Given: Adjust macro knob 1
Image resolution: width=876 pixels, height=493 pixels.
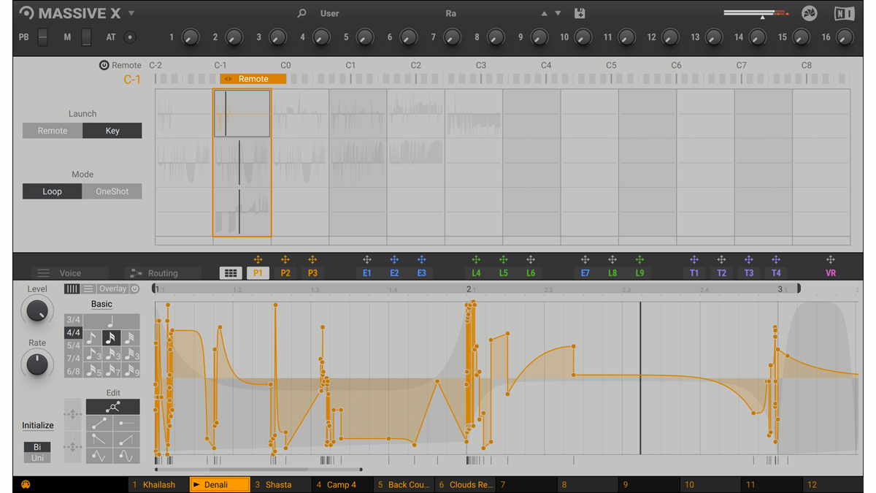Looking at the screenshot, I should click(x=190, y=37).
